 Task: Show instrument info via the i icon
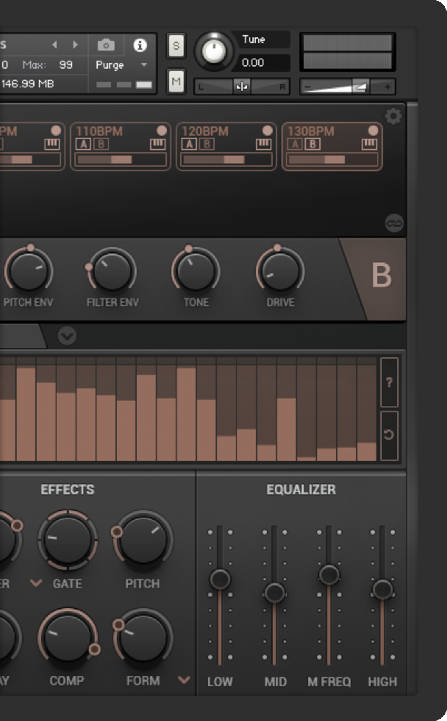point(140,45)
